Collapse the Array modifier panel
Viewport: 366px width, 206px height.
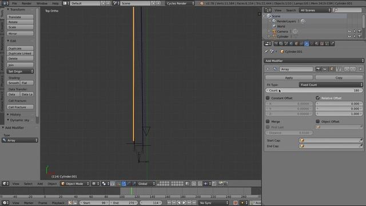point(268,69)
